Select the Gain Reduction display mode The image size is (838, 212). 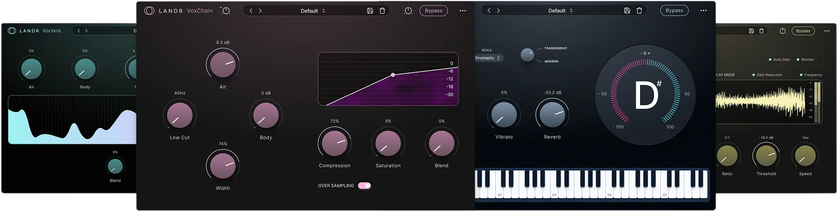pos(768,75)
